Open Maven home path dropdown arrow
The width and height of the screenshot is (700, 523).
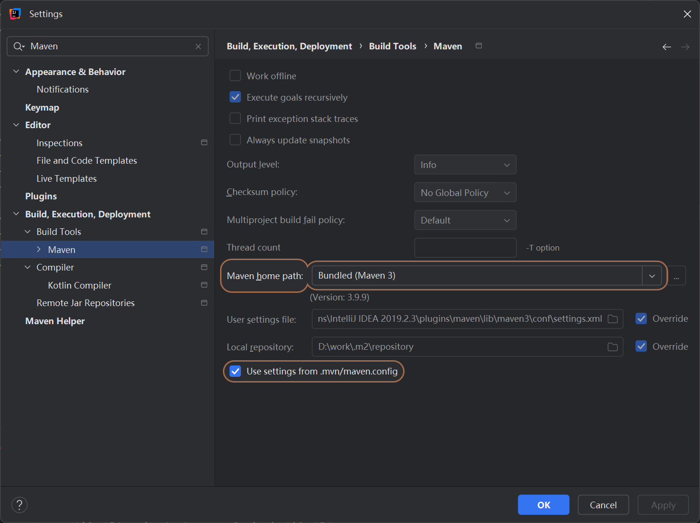tap(652, 276)
